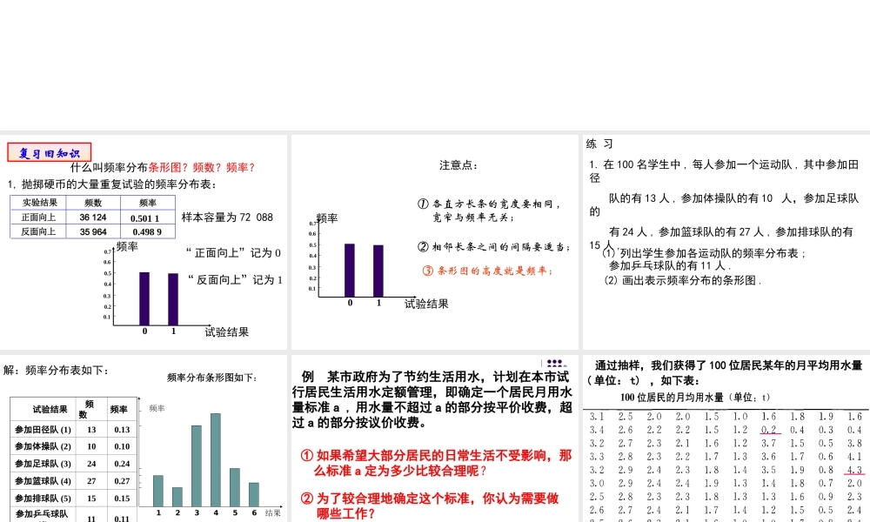Select the '实验结果' table header cell
Image resolution: width=870 pixels, height=522 pixels.
tap(38, 203)
